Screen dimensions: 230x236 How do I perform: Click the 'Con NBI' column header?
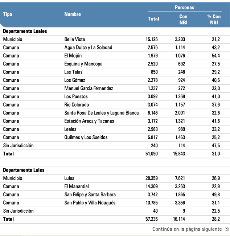[x=183, y=19]
